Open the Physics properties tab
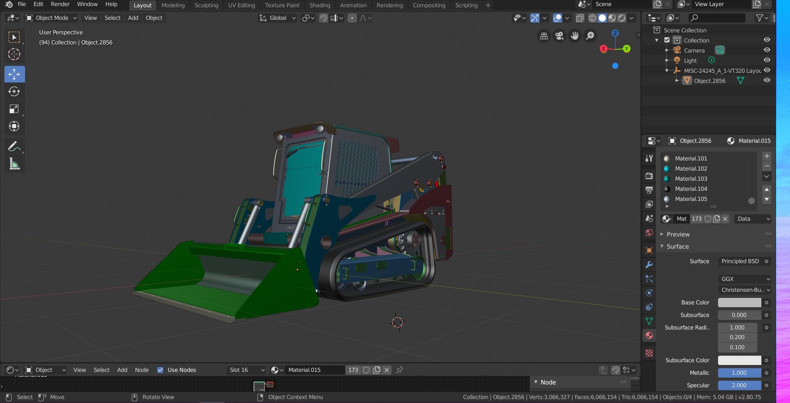The height and width of the screenshot is (403, 790). pos(649,293)
